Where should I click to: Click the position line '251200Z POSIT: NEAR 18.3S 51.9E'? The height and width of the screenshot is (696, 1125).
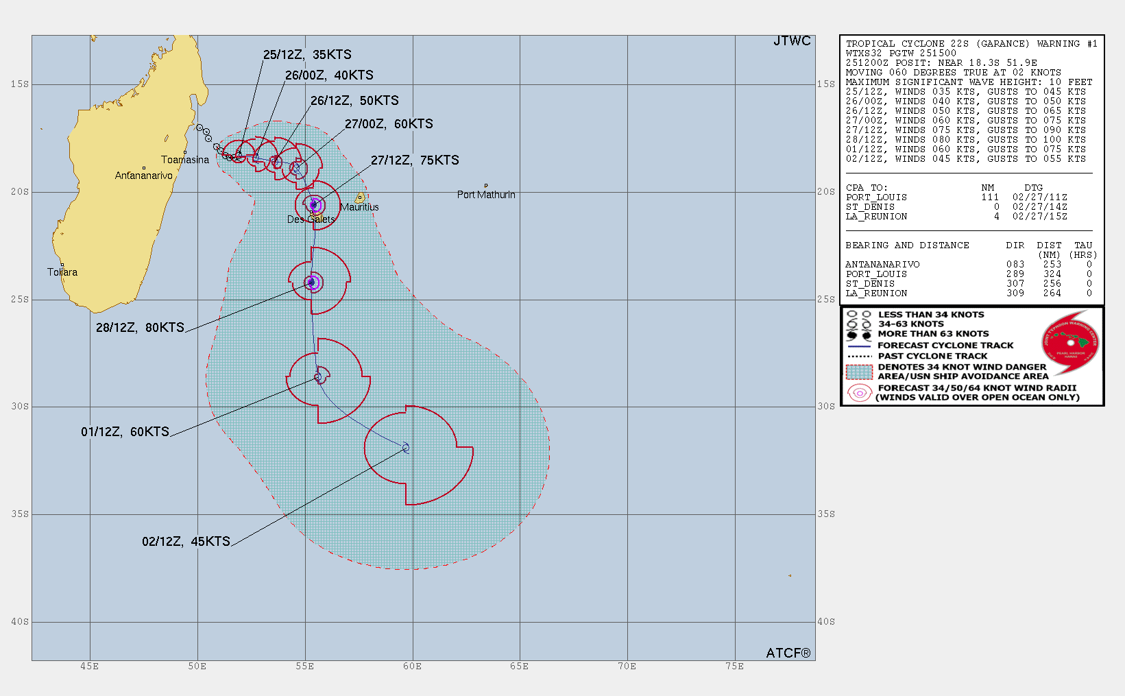(941, 63)
